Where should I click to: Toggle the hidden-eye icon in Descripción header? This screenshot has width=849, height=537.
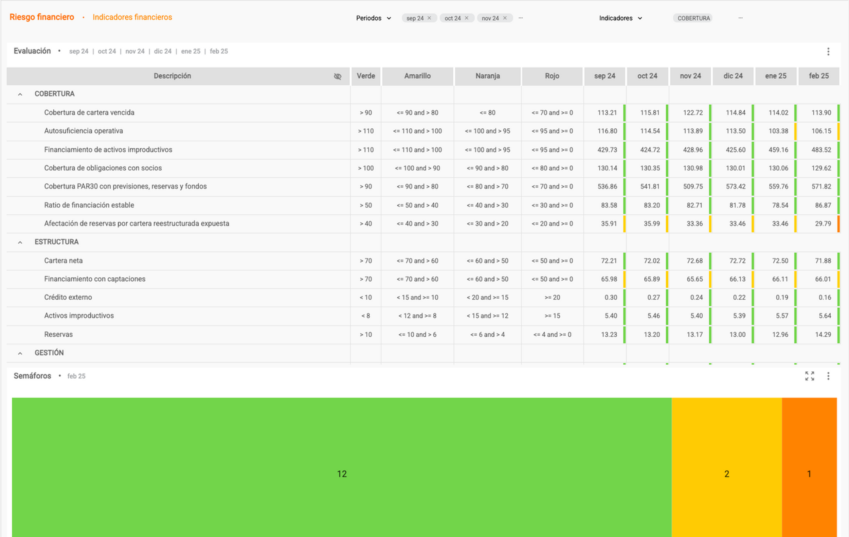pos(338,76)
